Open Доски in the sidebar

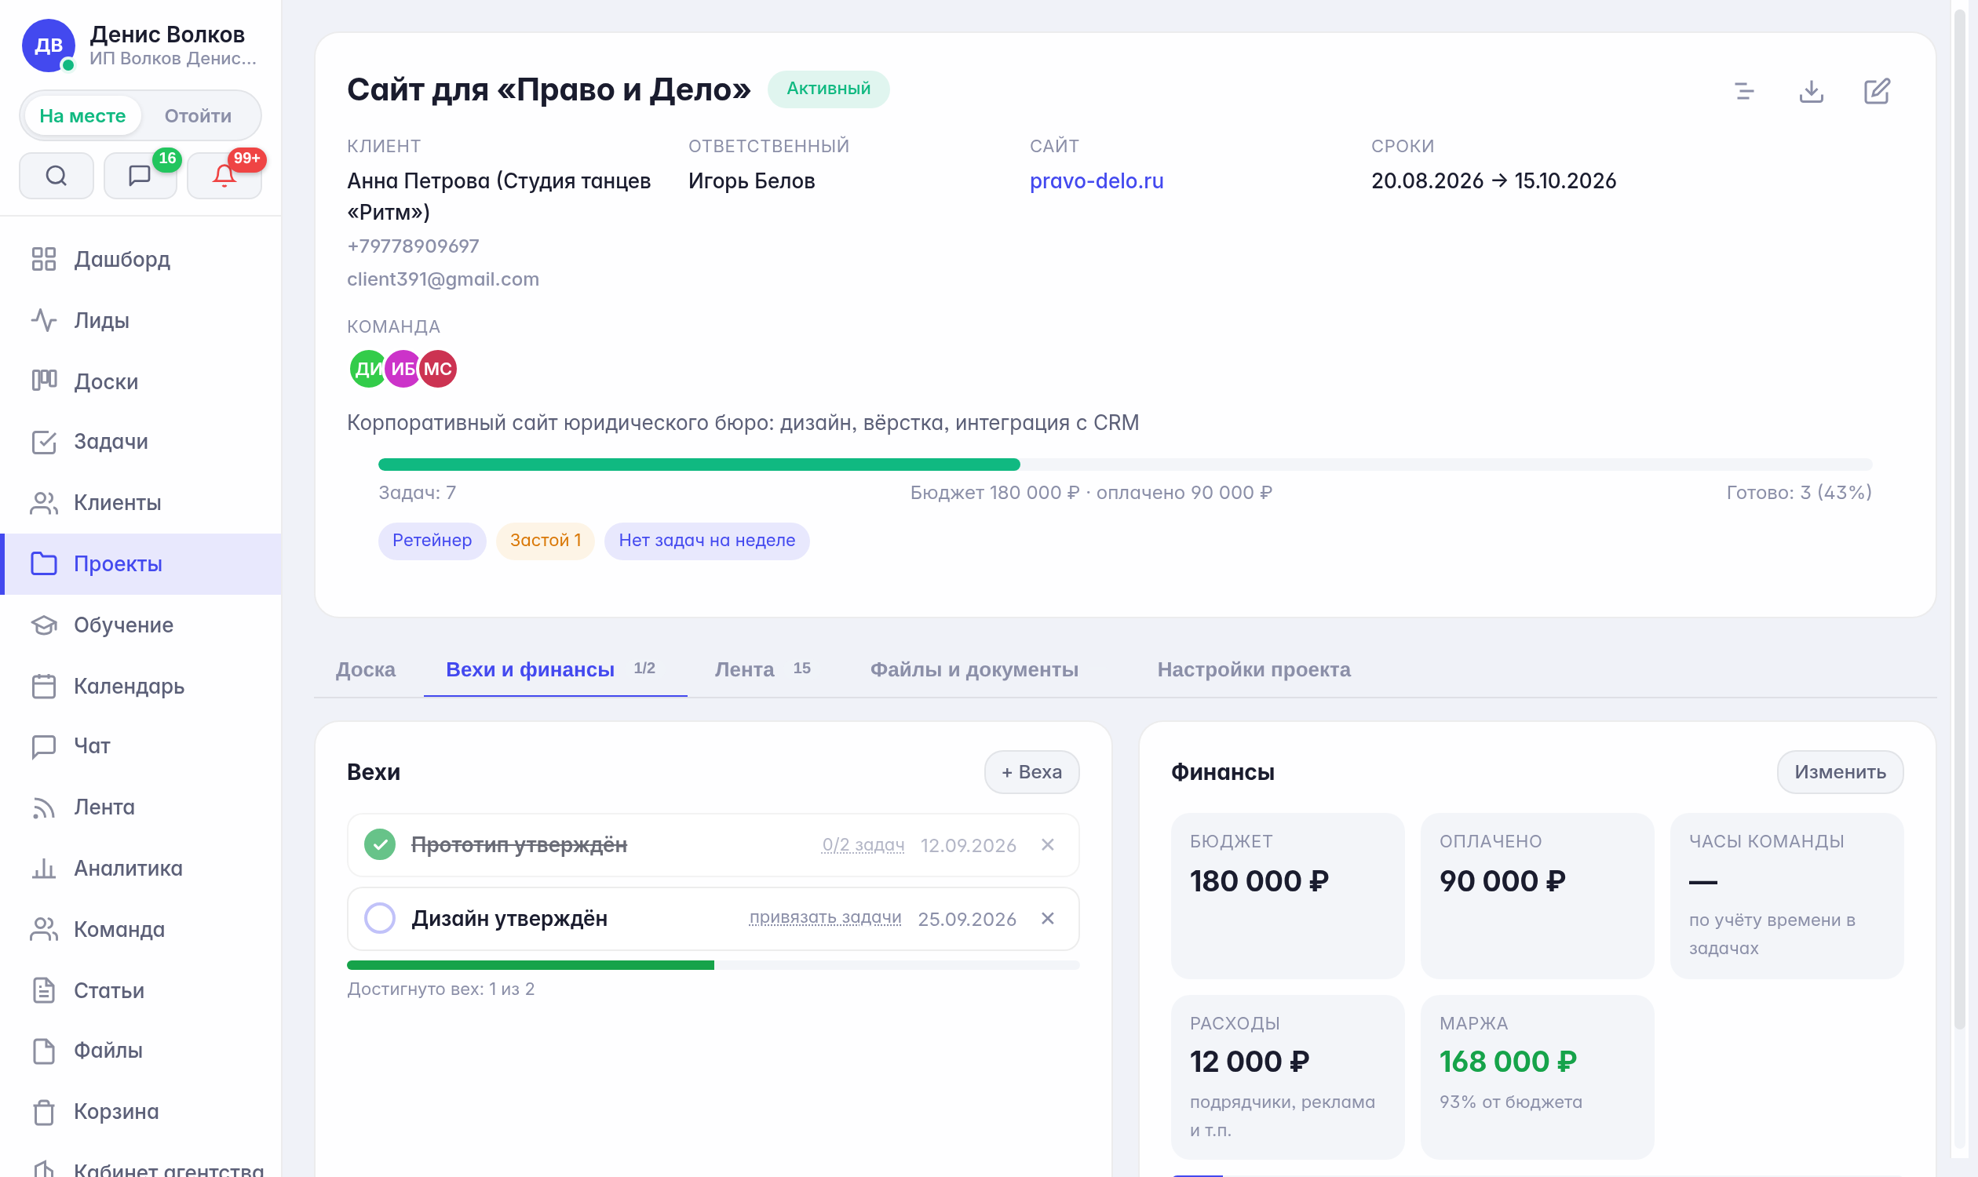(x=141, y=381)
